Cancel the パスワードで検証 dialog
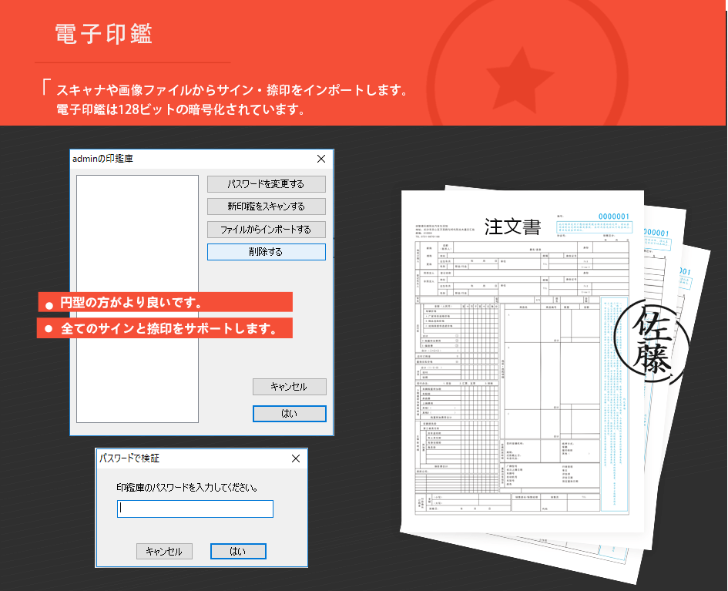Image resolution: width=728 pixels, height=591 pixels. [x=164, y=551]
